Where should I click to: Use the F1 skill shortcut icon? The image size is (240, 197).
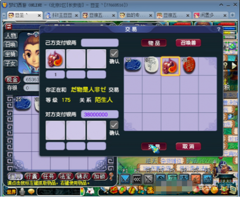coord(125,179)
